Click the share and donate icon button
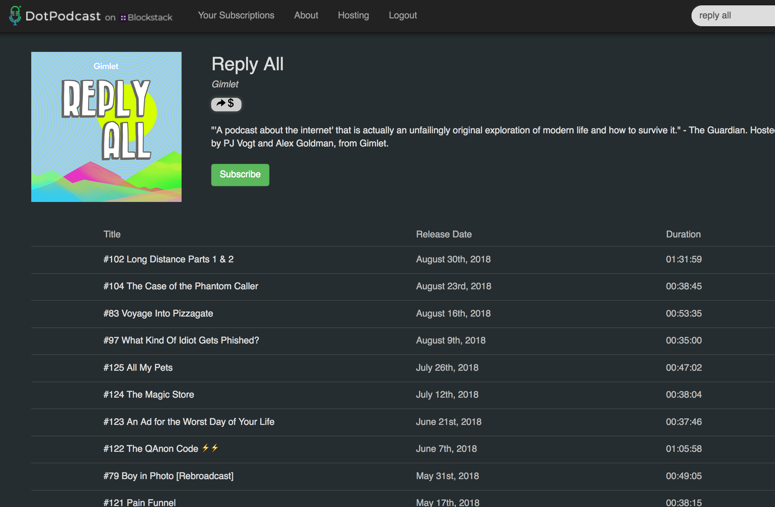Viewport: 775px width, 507px height. [226, 104]
